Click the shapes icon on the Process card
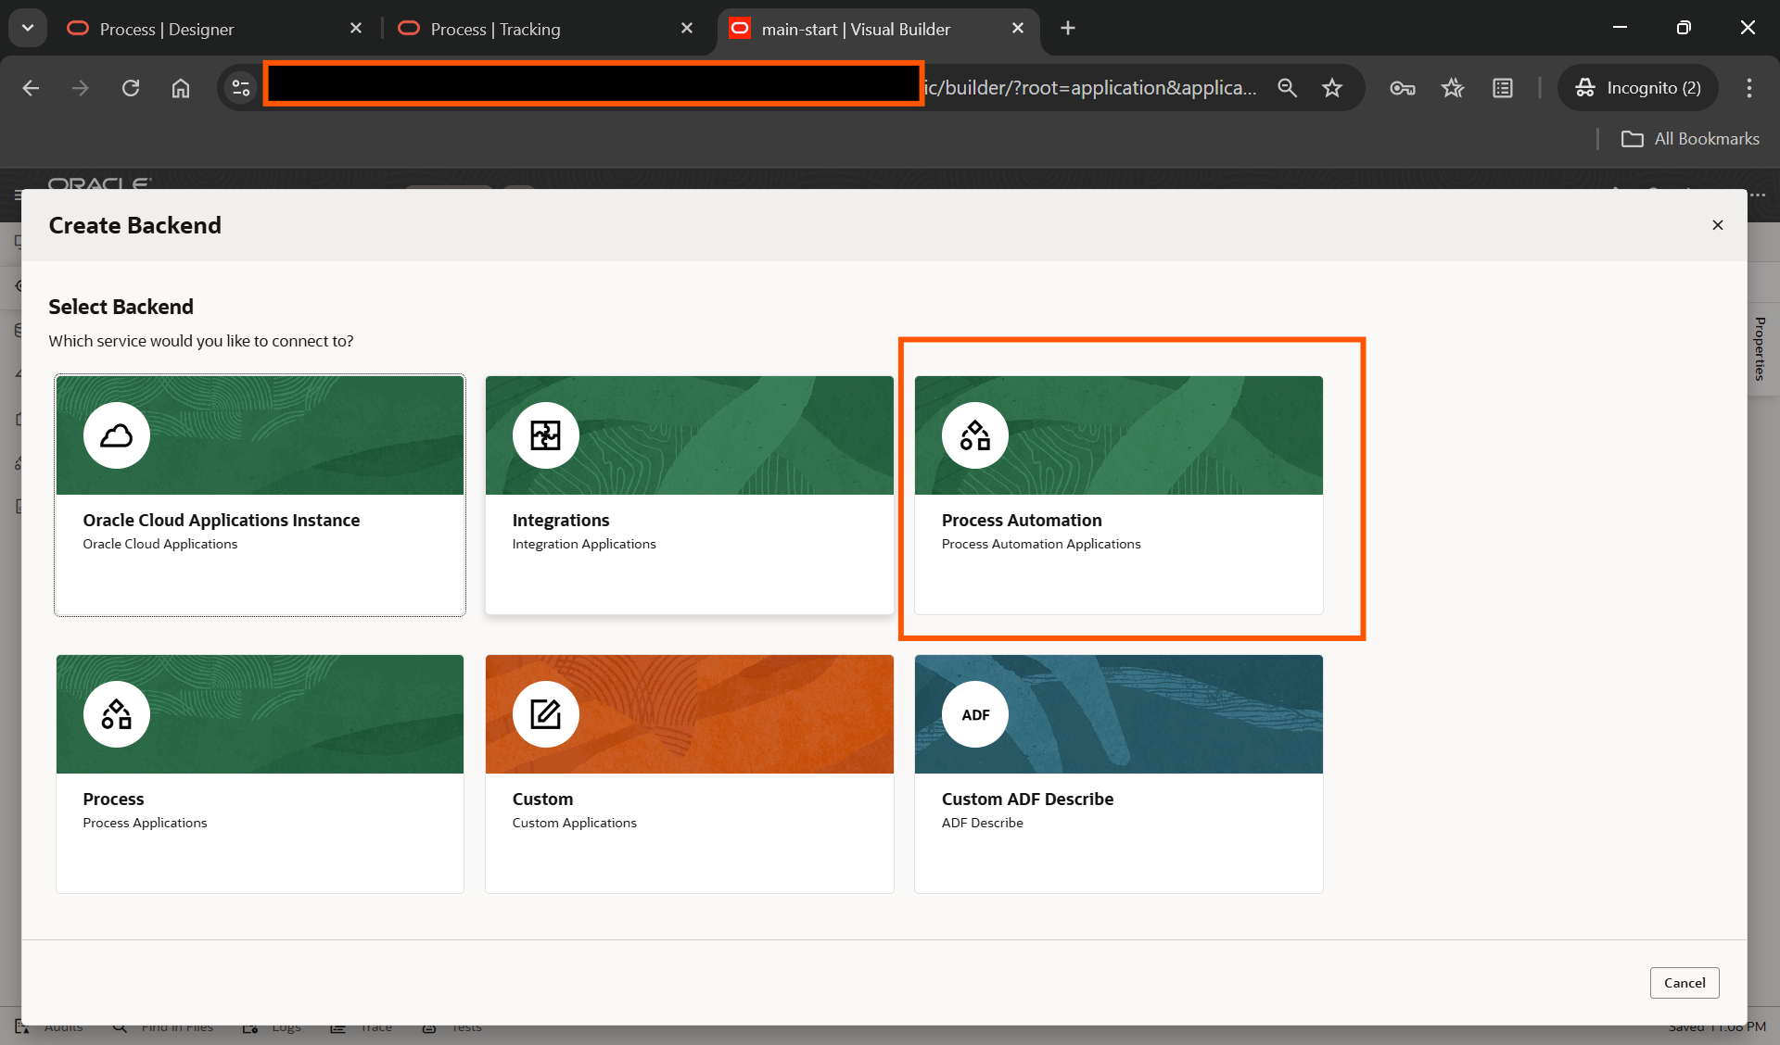1780x1045 pixels. [x=116, y=714]
